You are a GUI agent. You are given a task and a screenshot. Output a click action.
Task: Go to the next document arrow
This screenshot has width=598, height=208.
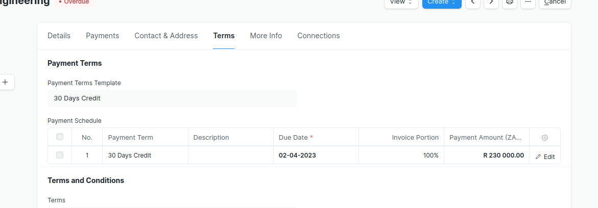[x=491, y=3]
